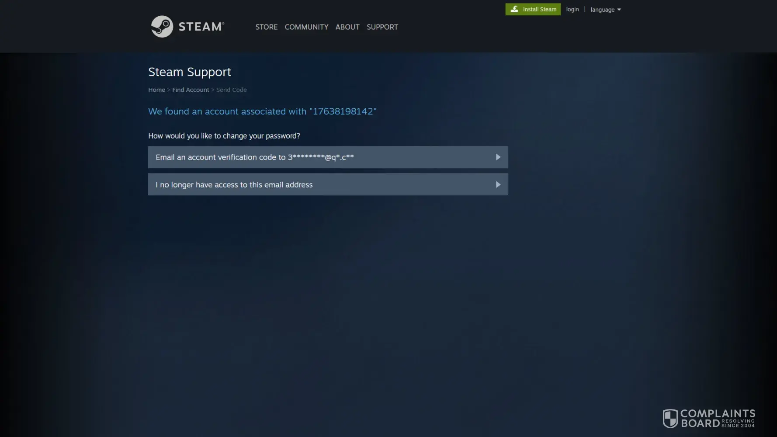Go to the ABOUT page
The width and height of the screenshot is (777, 437).
(347, 27)
